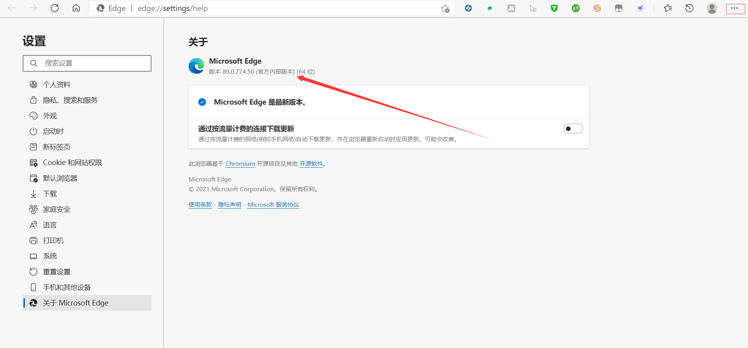This screenshot has height=348, width=748.
Task: Open the 开源软件 link
Action: click(x=311, y=164)
